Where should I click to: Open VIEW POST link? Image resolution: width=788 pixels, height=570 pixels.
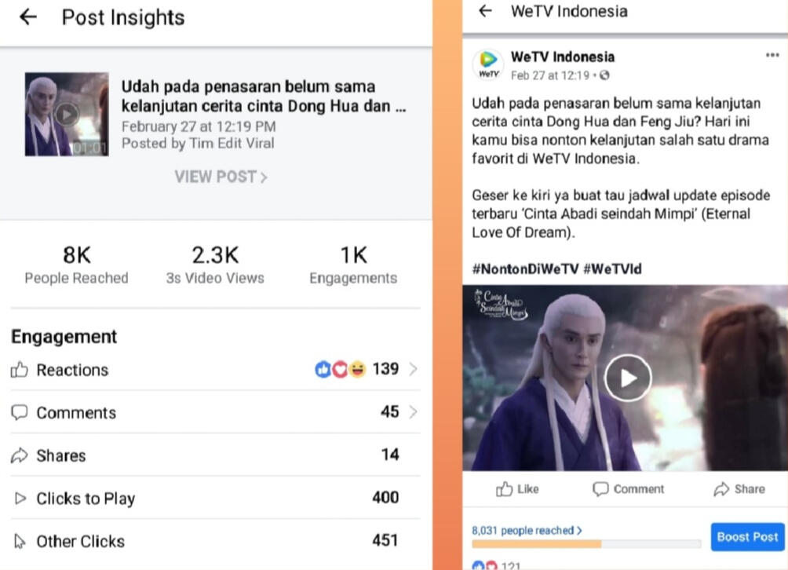coord(221,177)
